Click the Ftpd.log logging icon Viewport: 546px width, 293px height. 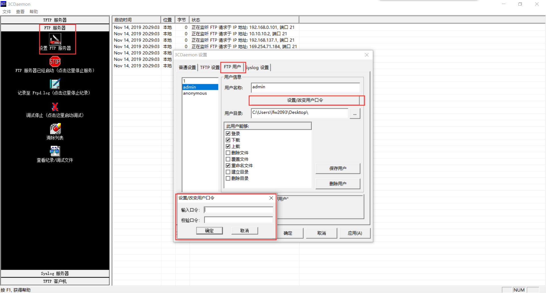click(x=55, y=84)
